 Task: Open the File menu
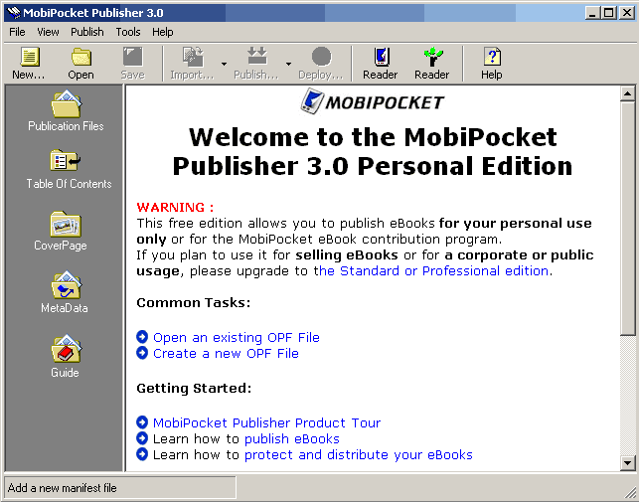coord(17,32)
